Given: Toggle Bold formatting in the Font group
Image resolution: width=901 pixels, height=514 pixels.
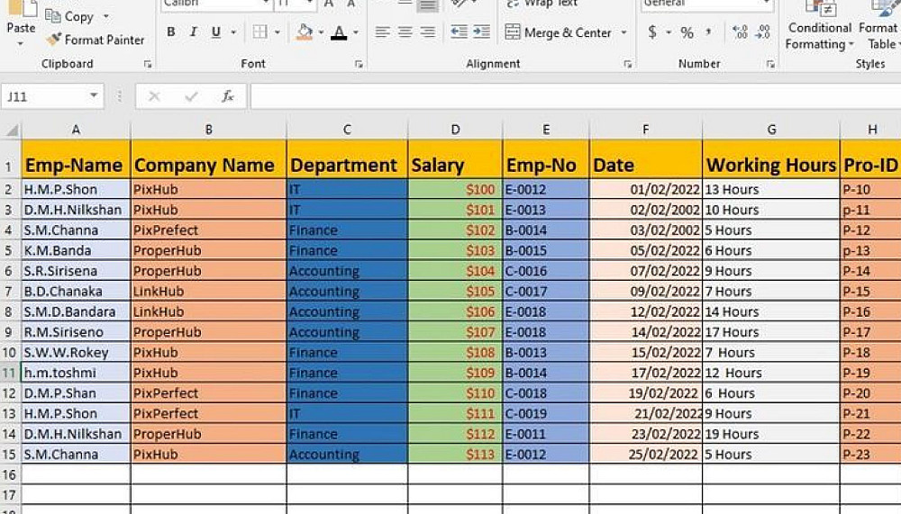Looking at the screenshot, I should click(170, 32).
